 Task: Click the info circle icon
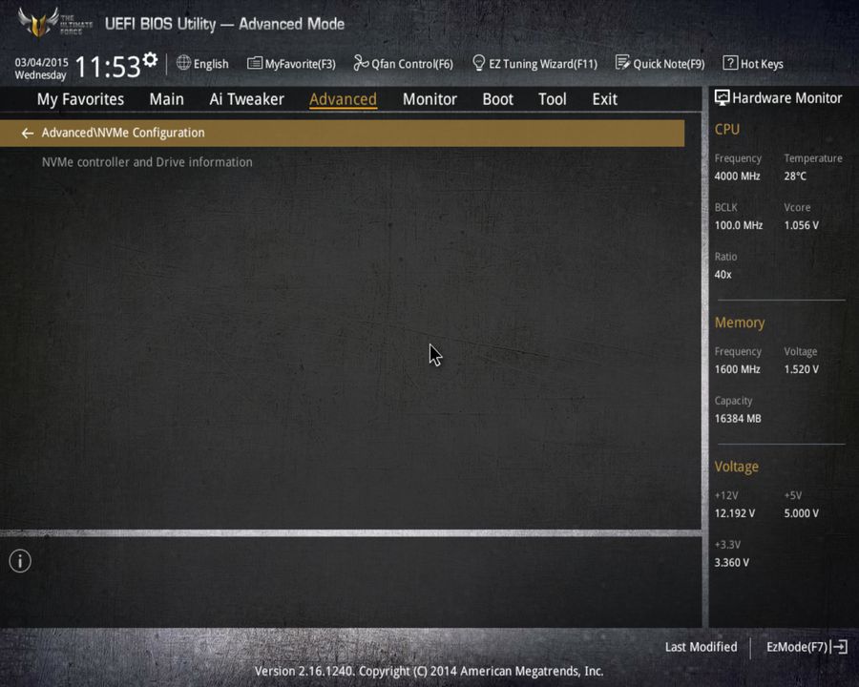(x=20, y=561)
